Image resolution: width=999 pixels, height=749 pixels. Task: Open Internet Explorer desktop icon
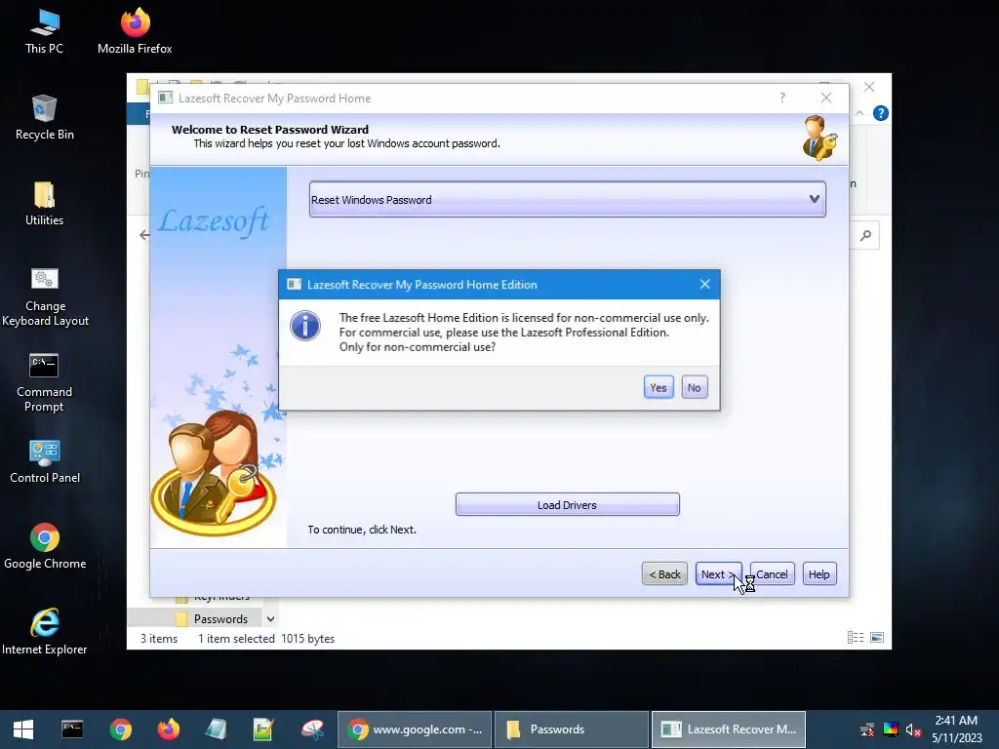(x=44, y=632)
